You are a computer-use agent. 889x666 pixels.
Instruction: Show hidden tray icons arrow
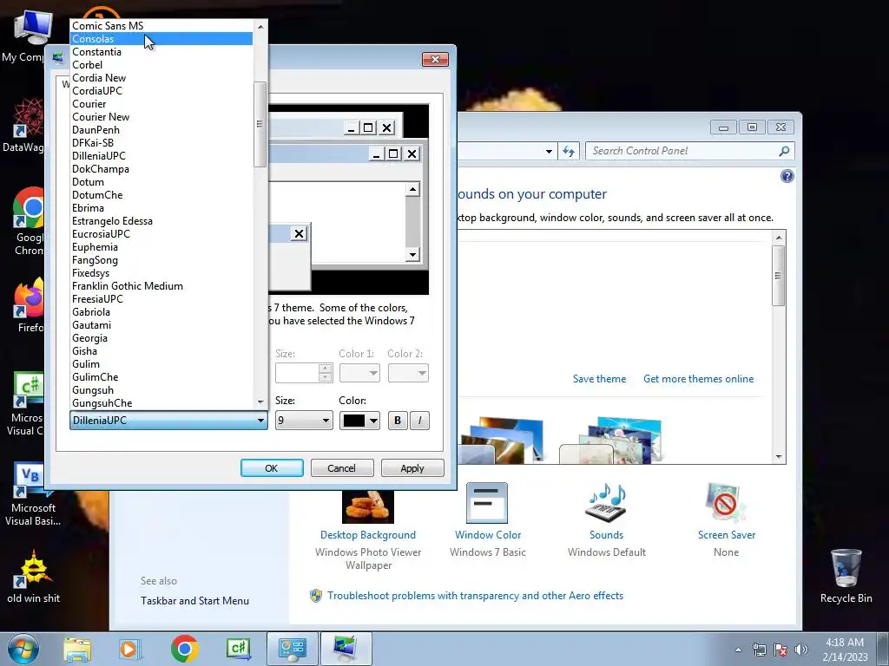[x=738, y=650]
